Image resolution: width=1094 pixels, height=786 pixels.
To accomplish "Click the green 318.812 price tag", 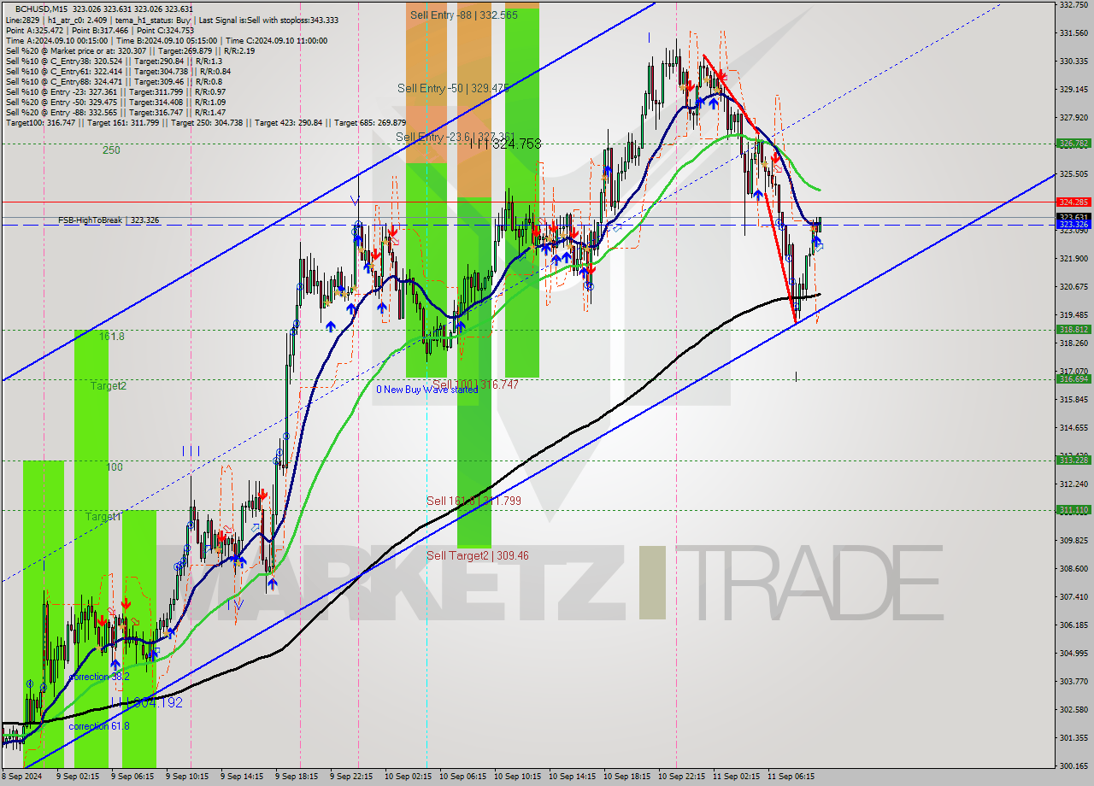I will 1073,329.
